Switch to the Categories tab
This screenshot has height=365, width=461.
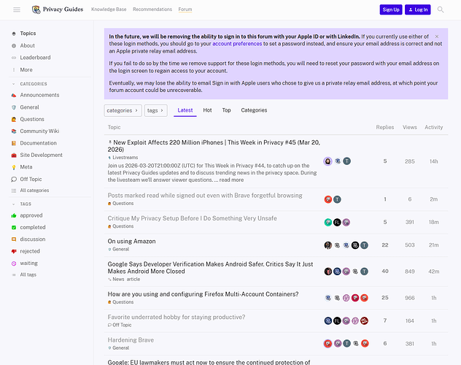tap(254, 110)
